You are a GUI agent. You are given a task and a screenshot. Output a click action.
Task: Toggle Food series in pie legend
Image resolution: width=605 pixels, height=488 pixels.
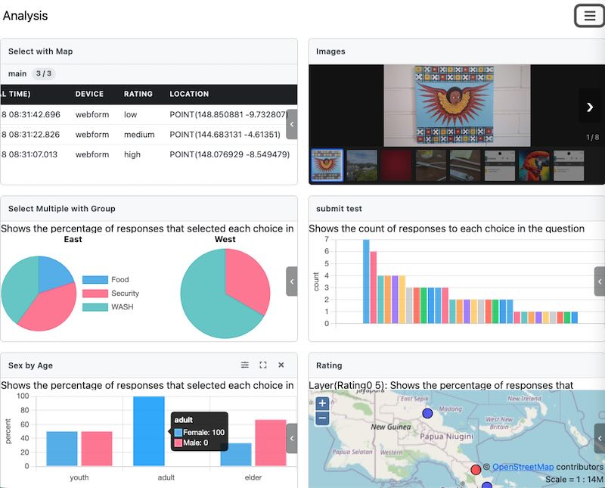pos(107,279)
